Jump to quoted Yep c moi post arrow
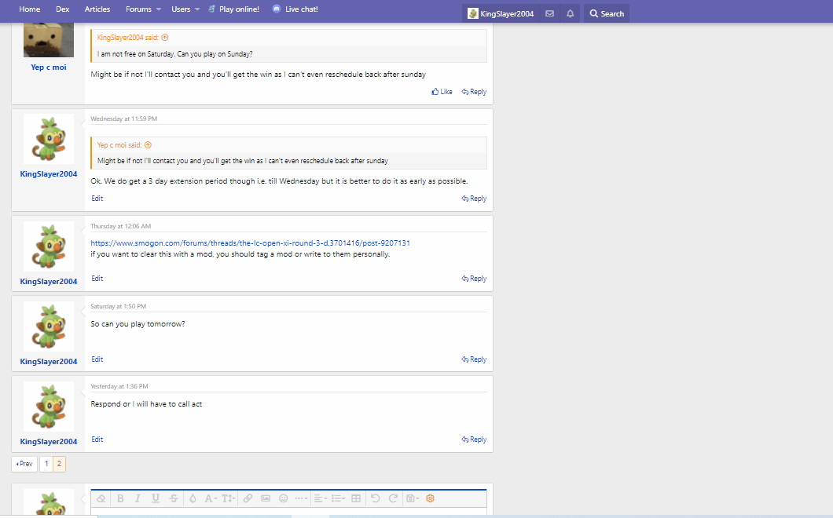833x518 pixels. [149, 145]
